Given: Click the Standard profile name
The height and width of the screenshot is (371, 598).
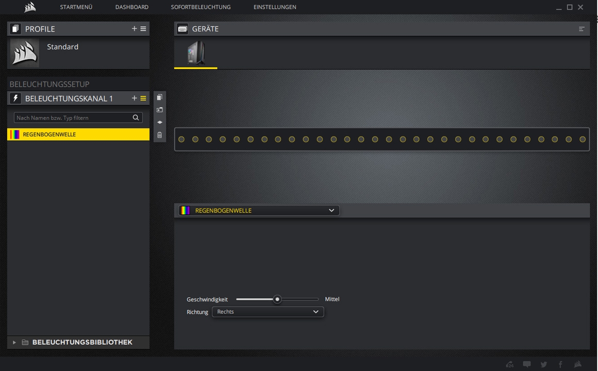Looking at the screenshot, I should 62,47.
